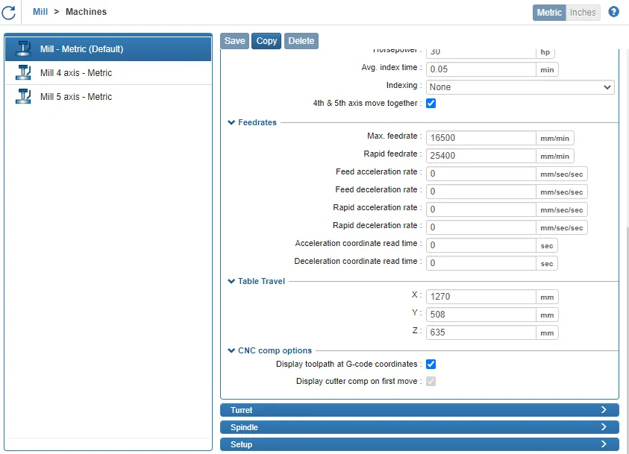The image size is (629, 454).
Task: Open the Indexing dropdown
Action: click(520, 87)
